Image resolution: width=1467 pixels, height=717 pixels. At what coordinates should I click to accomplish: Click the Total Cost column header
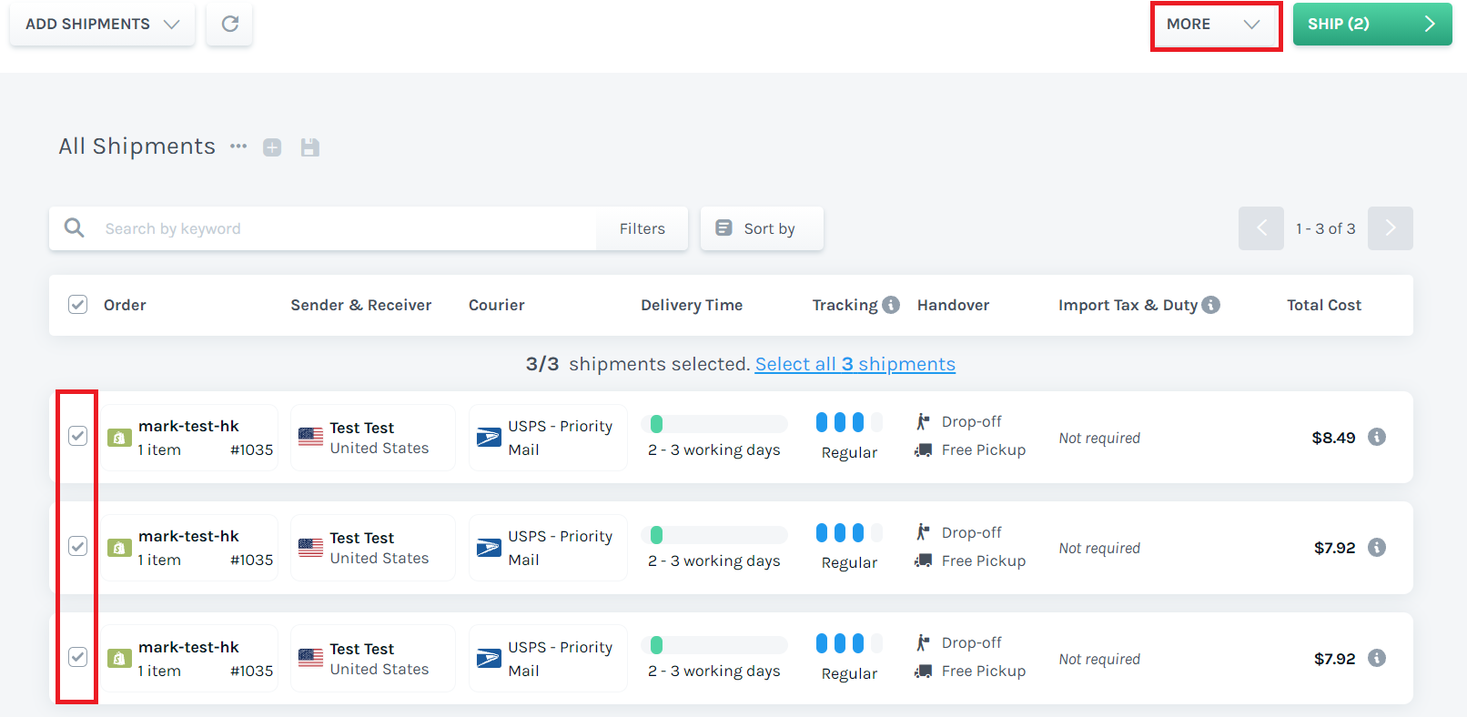[1324, 305]
